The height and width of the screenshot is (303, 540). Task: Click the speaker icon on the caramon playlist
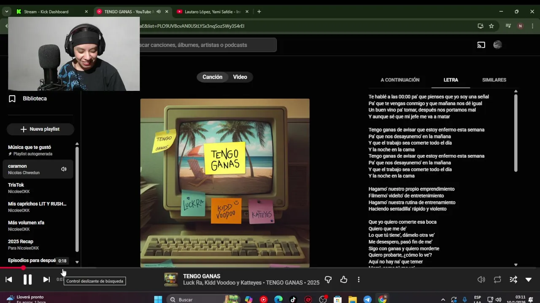tap(64, 169)
